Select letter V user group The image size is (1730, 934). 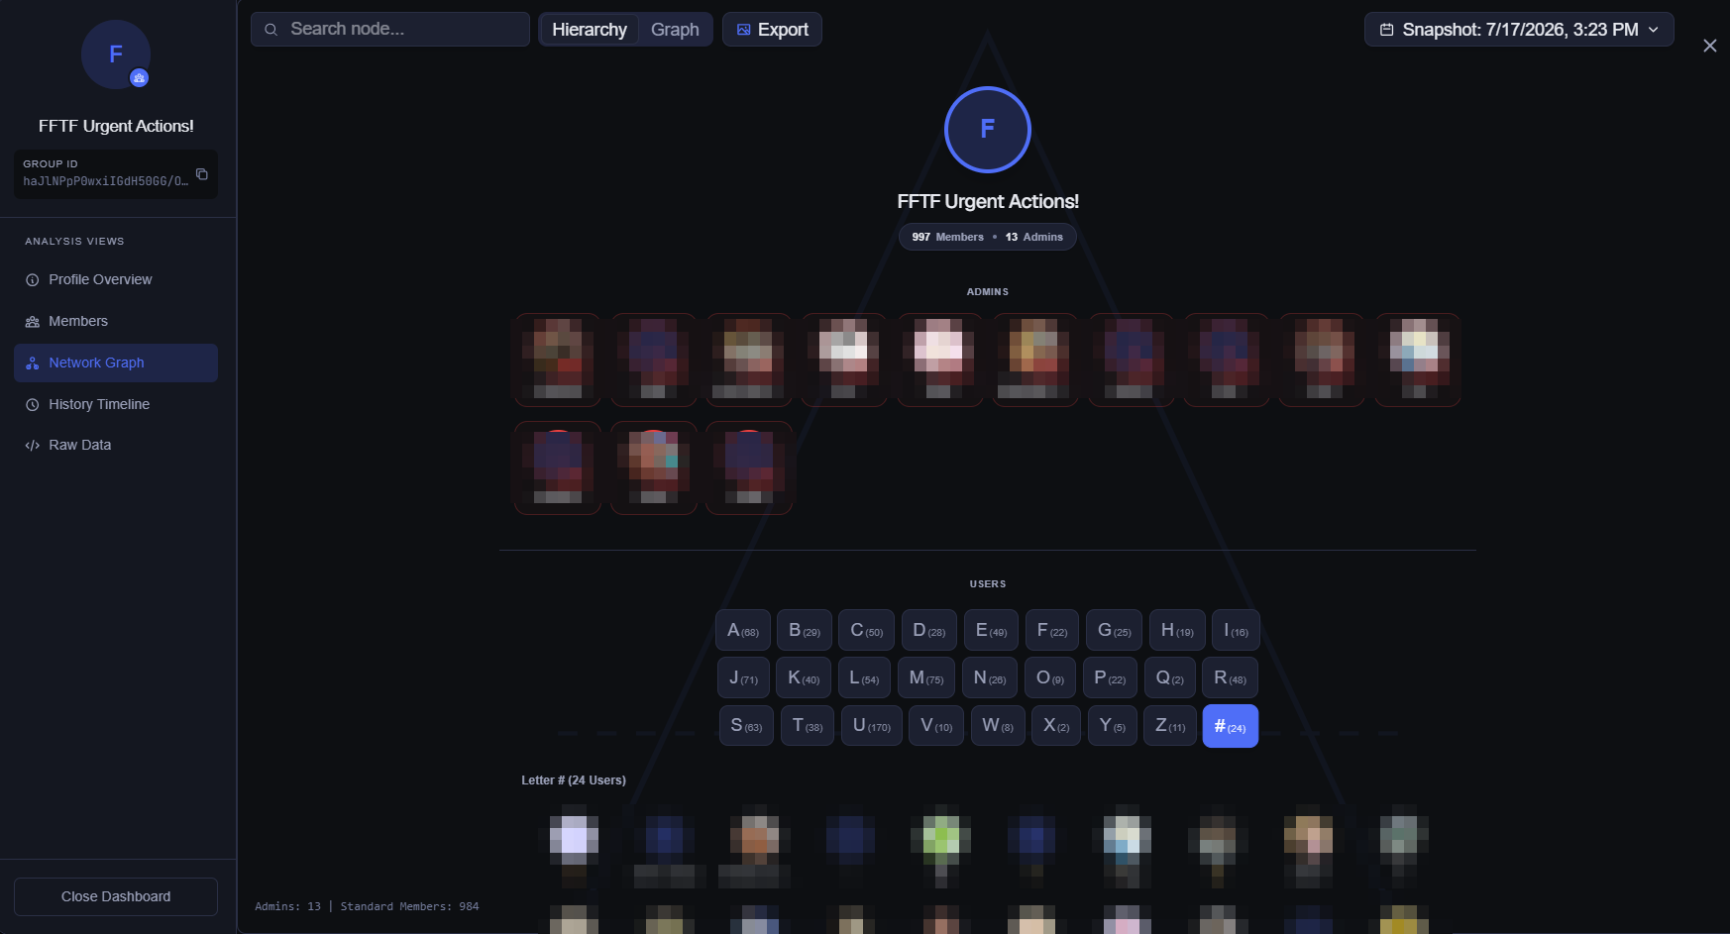tap(936, 726)
